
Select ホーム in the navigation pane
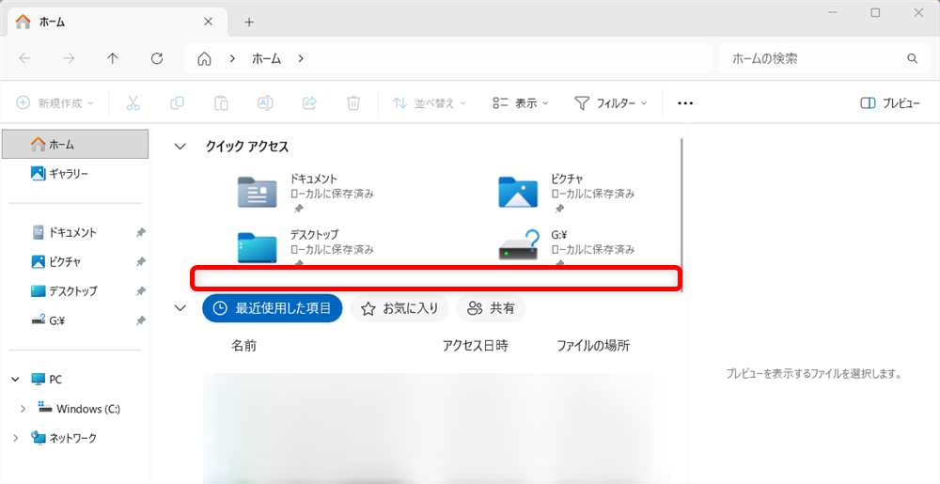click(x=75, y=145)
